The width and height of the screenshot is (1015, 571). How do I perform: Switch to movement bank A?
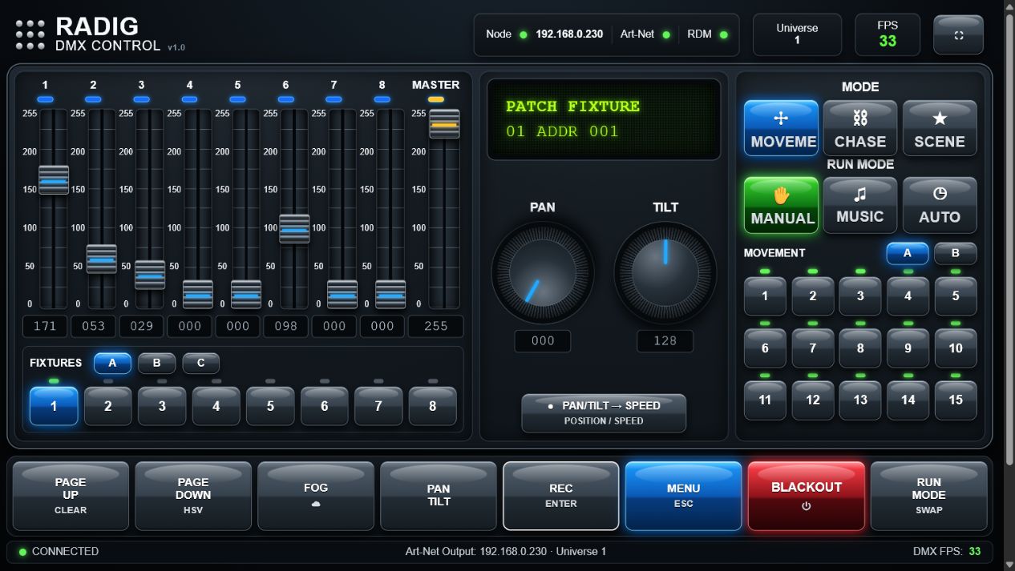(x=908, y=253)
